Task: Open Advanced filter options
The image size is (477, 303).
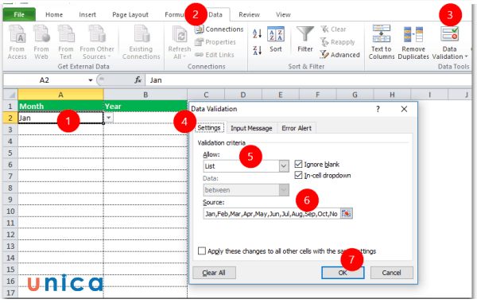Action: tap(340, 55)
